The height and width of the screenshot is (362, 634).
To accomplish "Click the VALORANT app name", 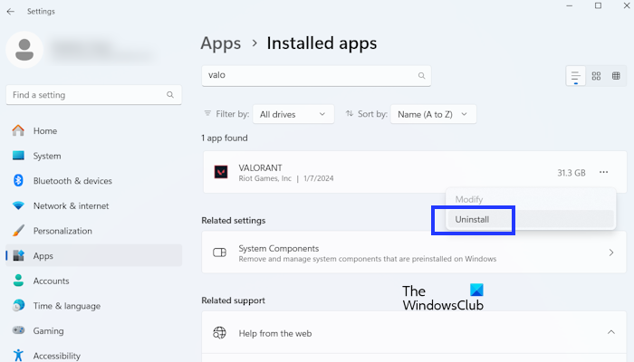I will (x=261, y=167).
